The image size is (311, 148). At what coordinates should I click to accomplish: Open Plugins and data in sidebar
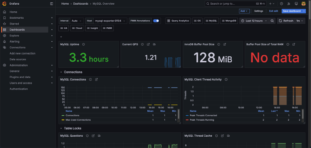(20, 77)
